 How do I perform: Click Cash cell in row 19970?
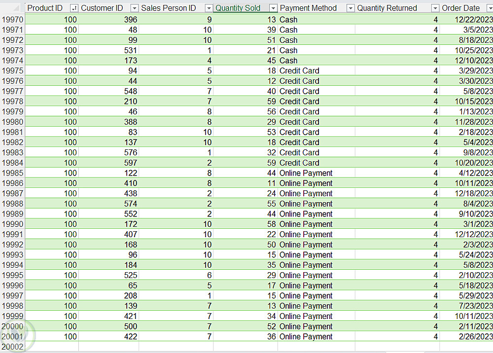317,20
